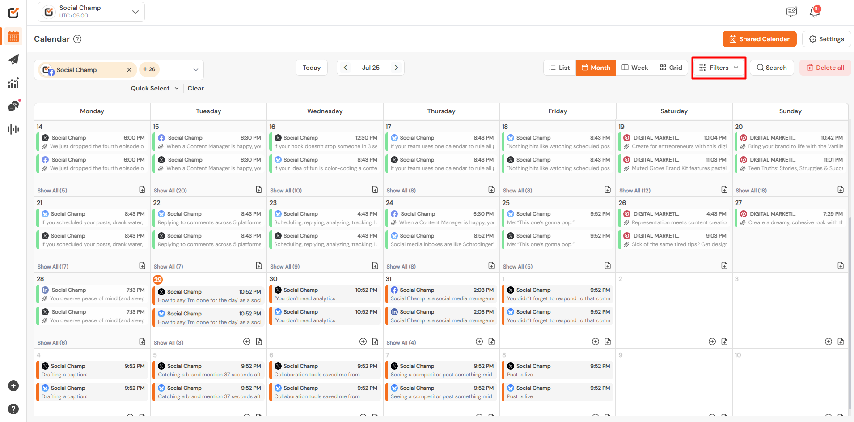
Task: Click the add-note icon on August 3
Action: click(841, 341)
